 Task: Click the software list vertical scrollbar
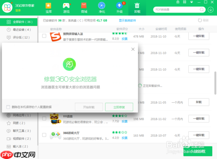point(215,83)
